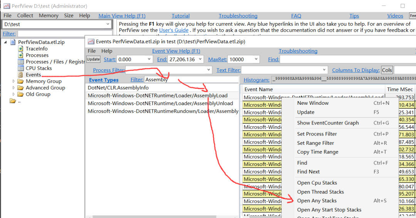Open the main window Troubleshooting link

click(x=238, y=16)
